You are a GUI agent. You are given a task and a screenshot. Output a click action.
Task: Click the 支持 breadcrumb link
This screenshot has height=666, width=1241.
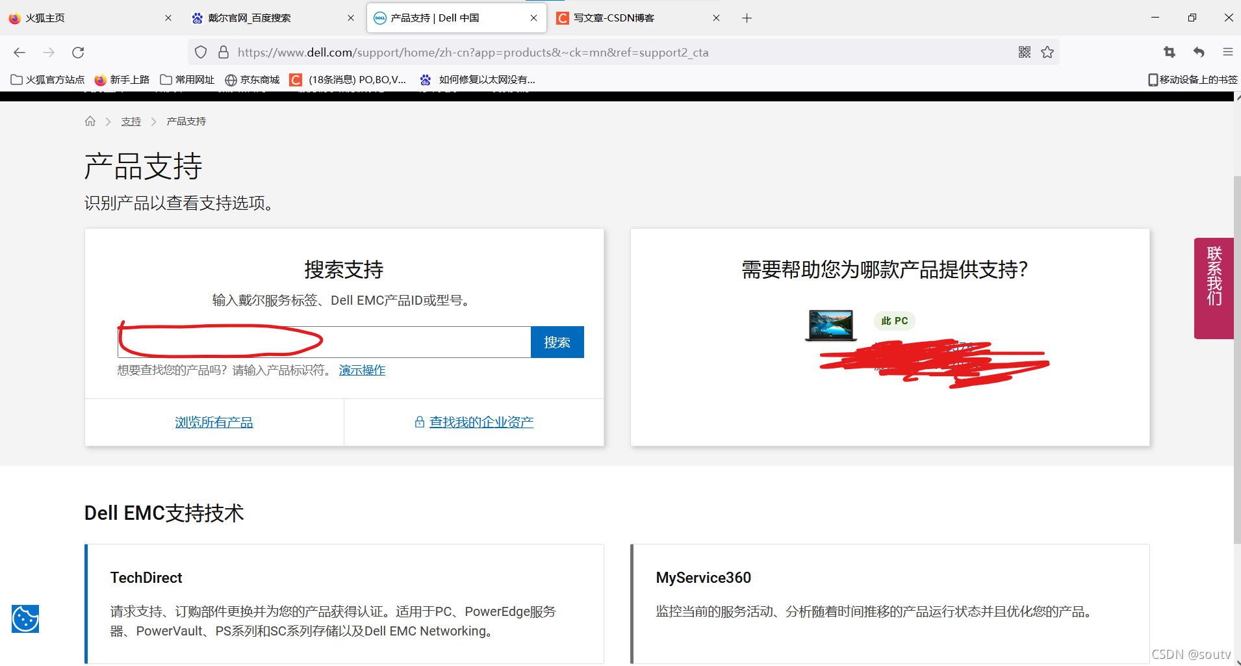pyautogui.click(x=131, y=122)
